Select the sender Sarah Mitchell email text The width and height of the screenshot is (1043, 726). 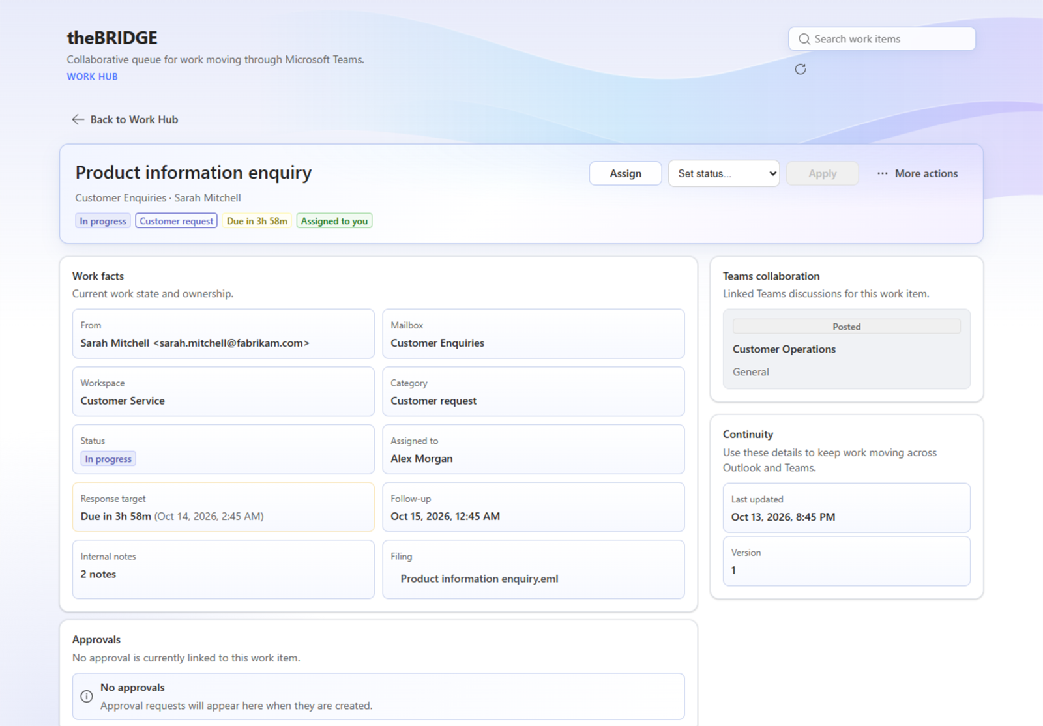tap(195, 343)
